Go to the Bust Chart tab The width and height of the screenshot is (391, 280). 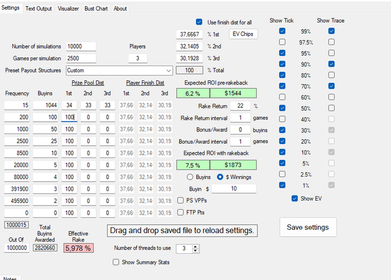pos(97,8)
